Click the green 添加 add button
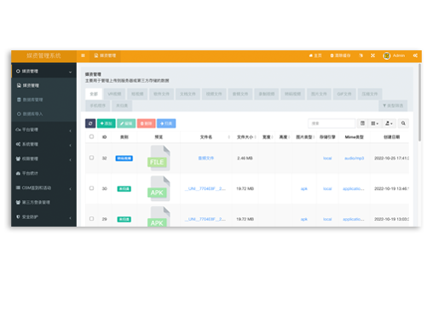433x311 pixels. 107,124
